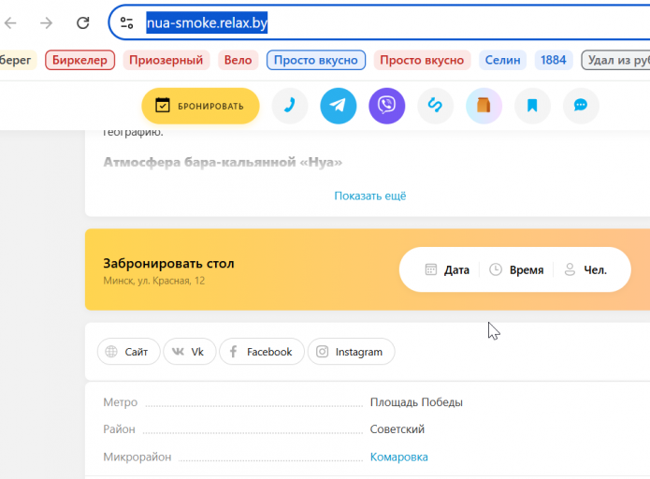
Task: Click the orange bag delivery icon
Action: (x=484, y=106)
